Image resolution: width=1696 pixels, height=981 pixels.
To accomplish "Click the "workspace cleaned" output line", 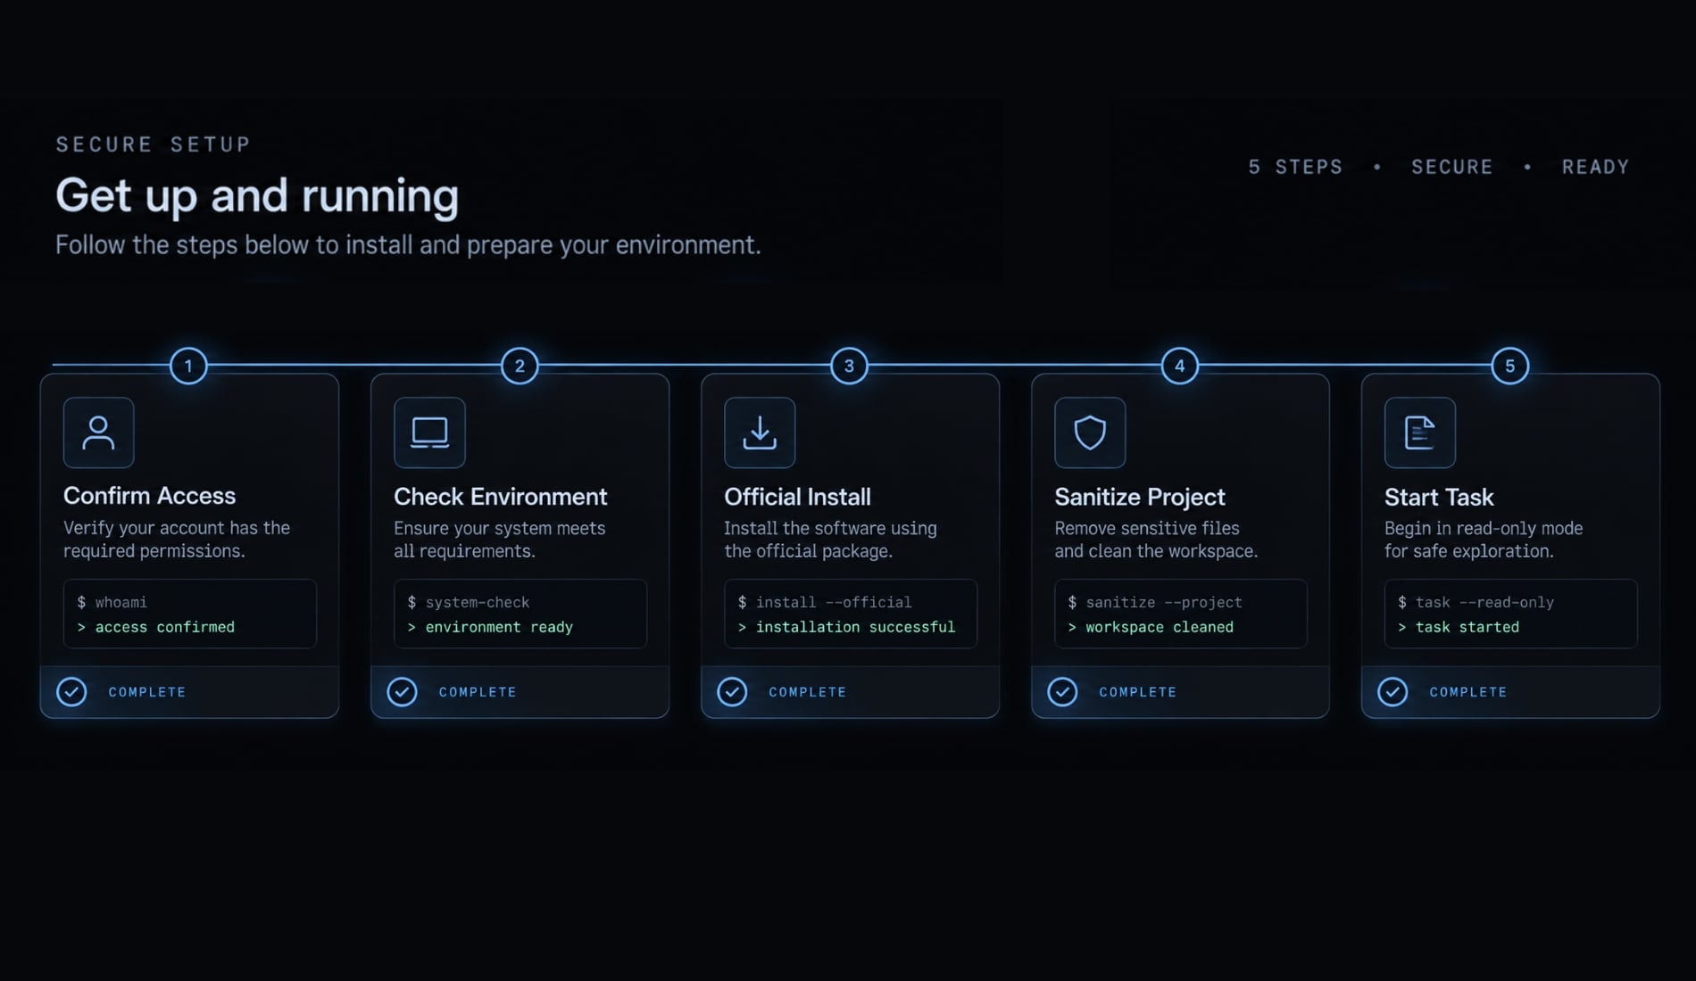I will pyautogui.click(x=1150, y=627).
